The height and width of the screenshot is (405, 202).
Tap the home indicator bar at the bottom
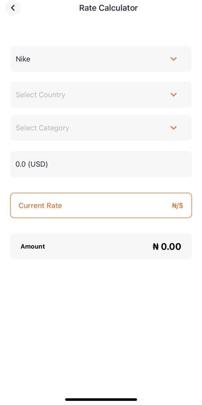[x=101, y=400]
